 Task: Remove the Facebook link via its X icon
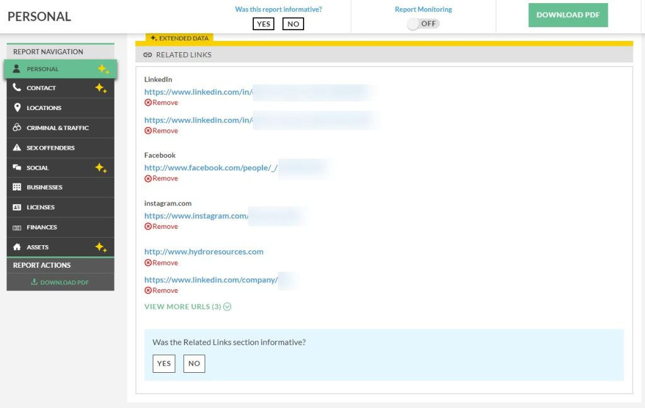tap(147, 179)
